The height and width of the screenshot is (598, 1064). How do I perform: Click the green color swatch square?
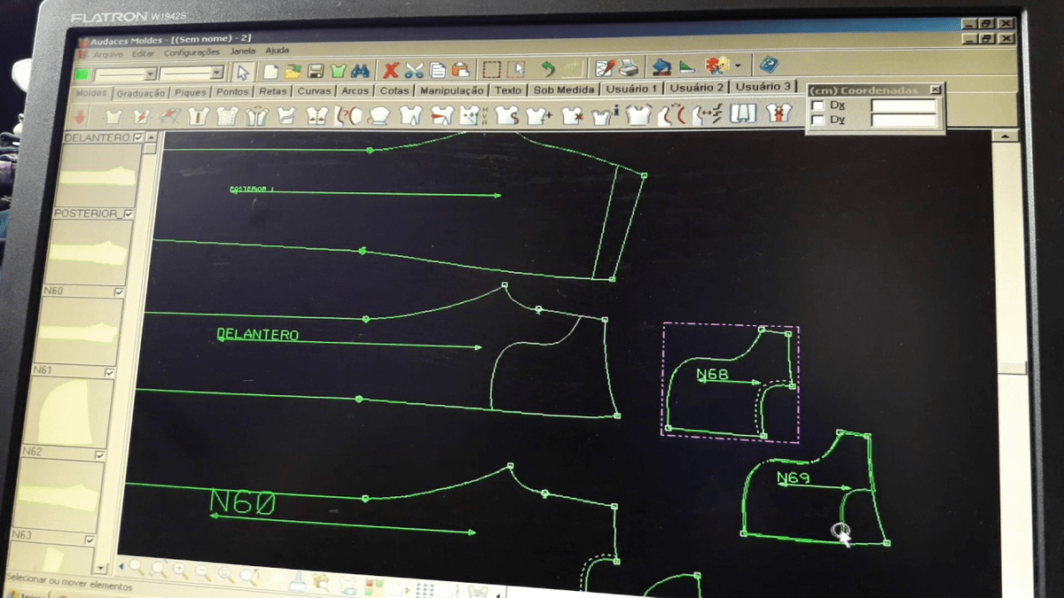click(x=82, y=74)
